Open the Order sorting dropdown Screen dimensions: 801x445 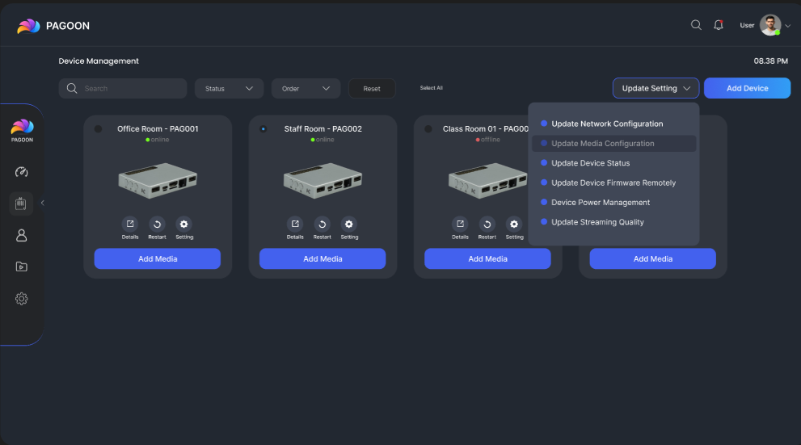306,89
